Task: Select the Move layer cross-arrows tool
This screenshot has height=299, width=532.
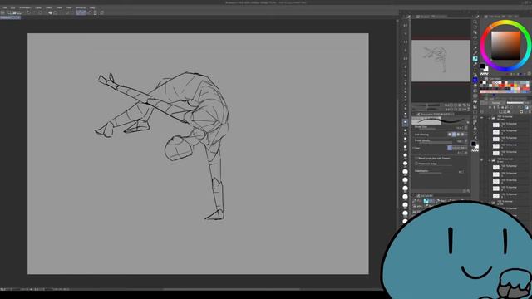Action: point(475,37)
